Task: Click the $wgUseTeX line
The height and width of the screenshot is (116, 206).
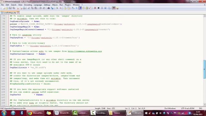Action: click(x=26, y=95)
